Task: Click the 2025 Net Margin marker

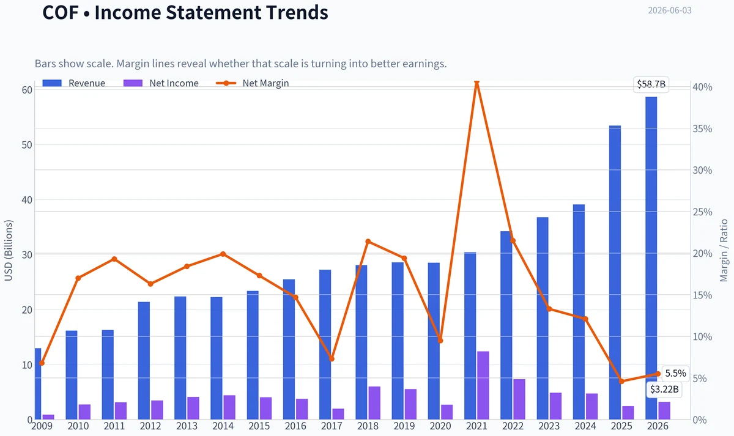Action: (x=621, y=381)
